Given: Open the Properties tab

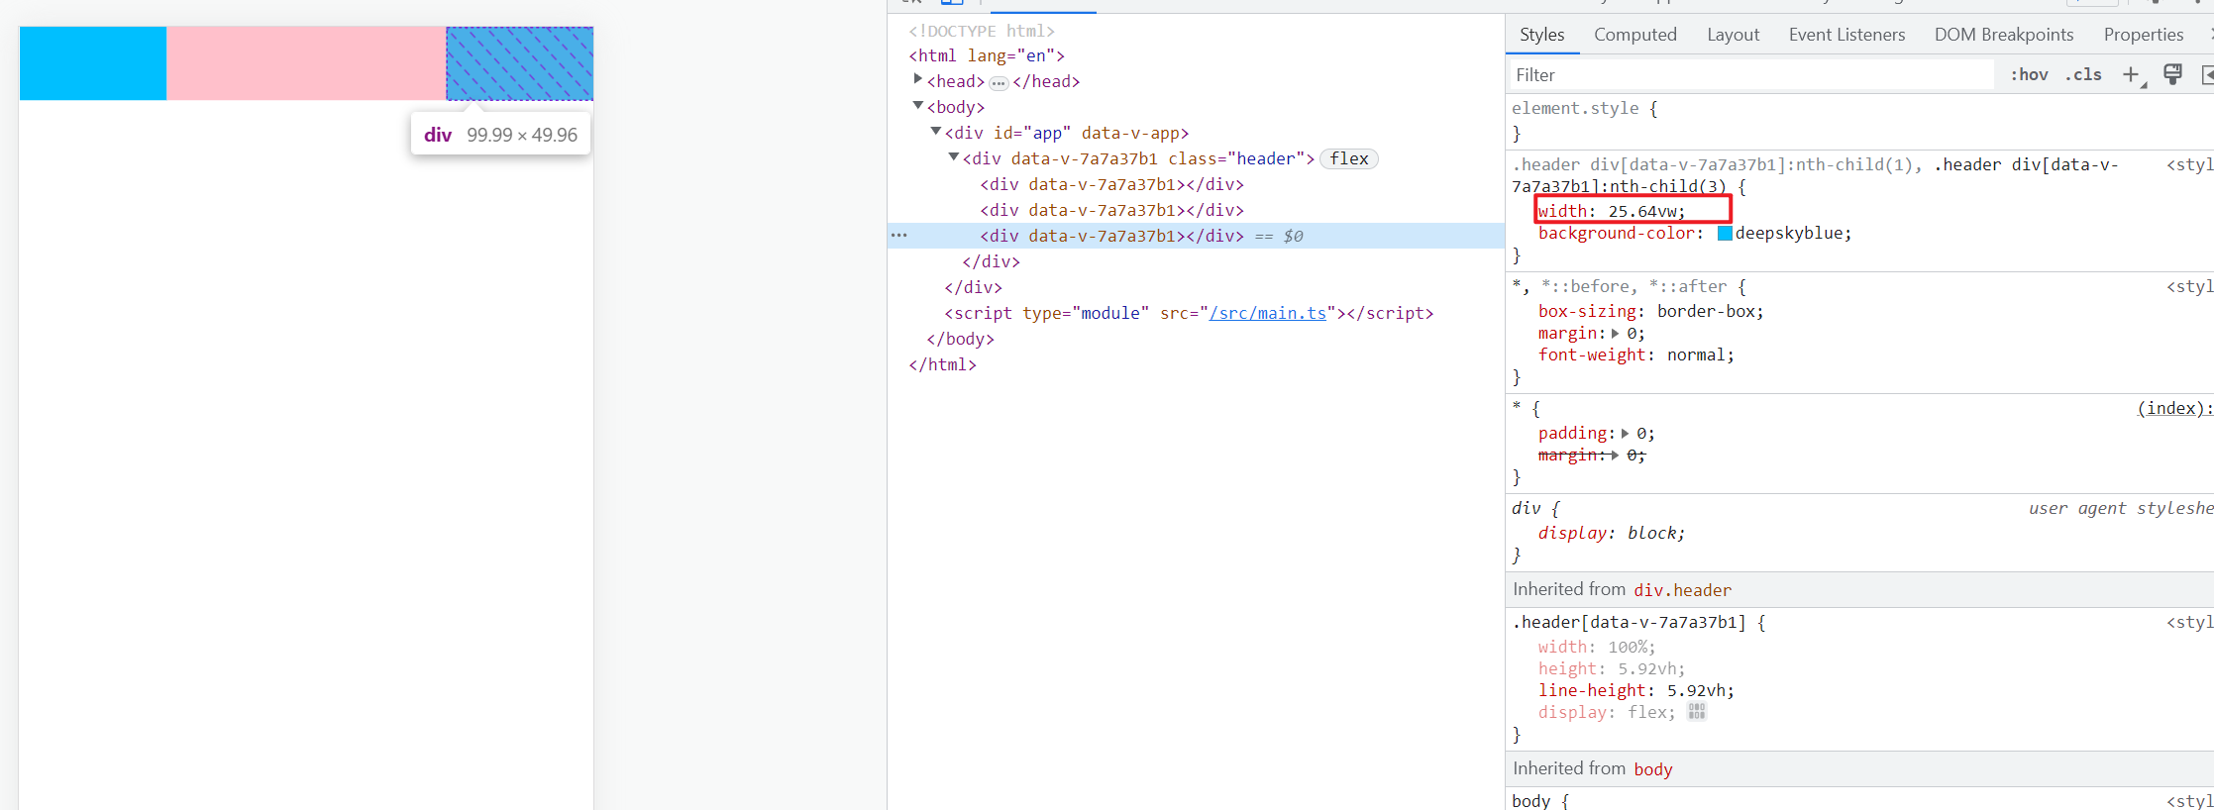Looking at the screenshot, I should click(x=2143, y=35).
